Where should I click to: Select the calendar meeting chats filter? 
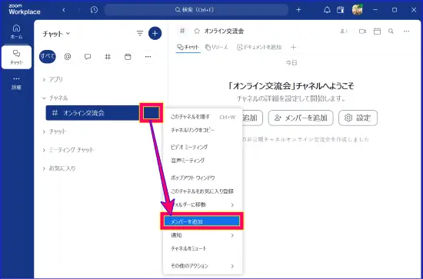[128, 57]
